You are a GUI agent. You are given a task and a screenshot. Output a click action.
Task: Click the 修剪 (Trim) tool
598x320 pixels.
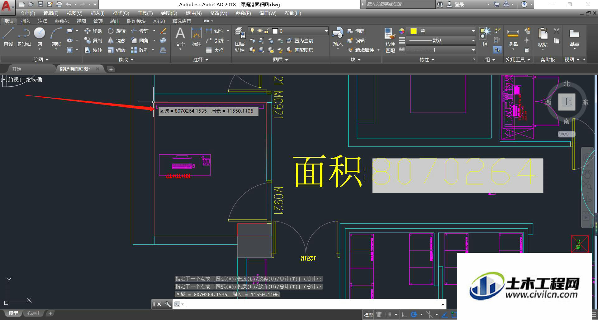(140, 31)
